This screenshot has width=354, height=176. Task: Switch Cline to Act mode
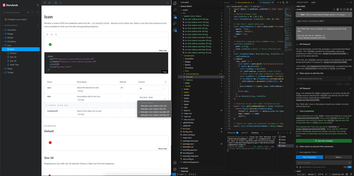[350, 167]
